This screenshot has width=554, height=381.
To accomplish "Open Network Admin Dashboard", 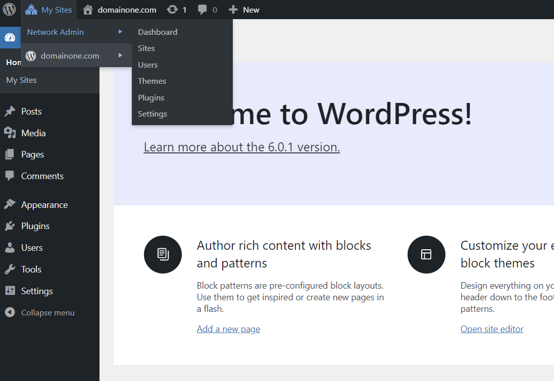I will [158, 32].
